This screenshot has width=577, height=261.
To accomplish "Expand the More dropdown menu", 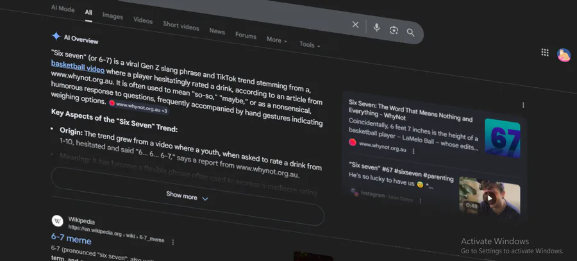I will tap(277, 40).
